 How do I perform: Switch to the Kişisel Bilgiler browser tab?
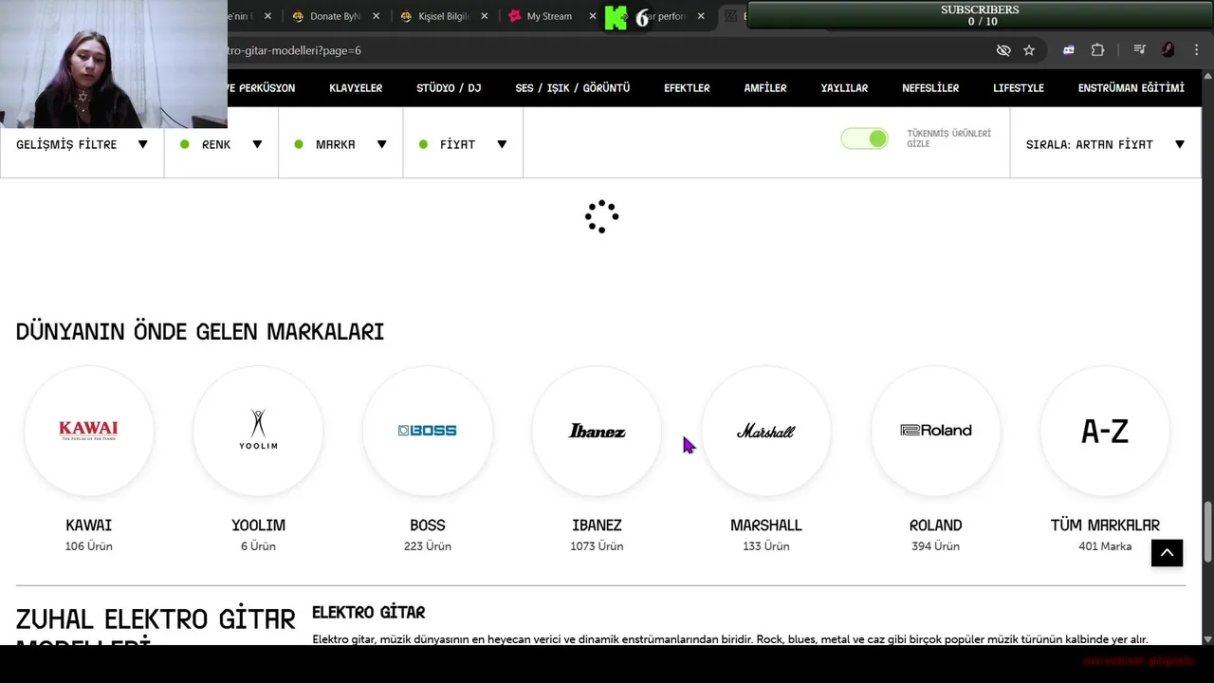(443, 16)
